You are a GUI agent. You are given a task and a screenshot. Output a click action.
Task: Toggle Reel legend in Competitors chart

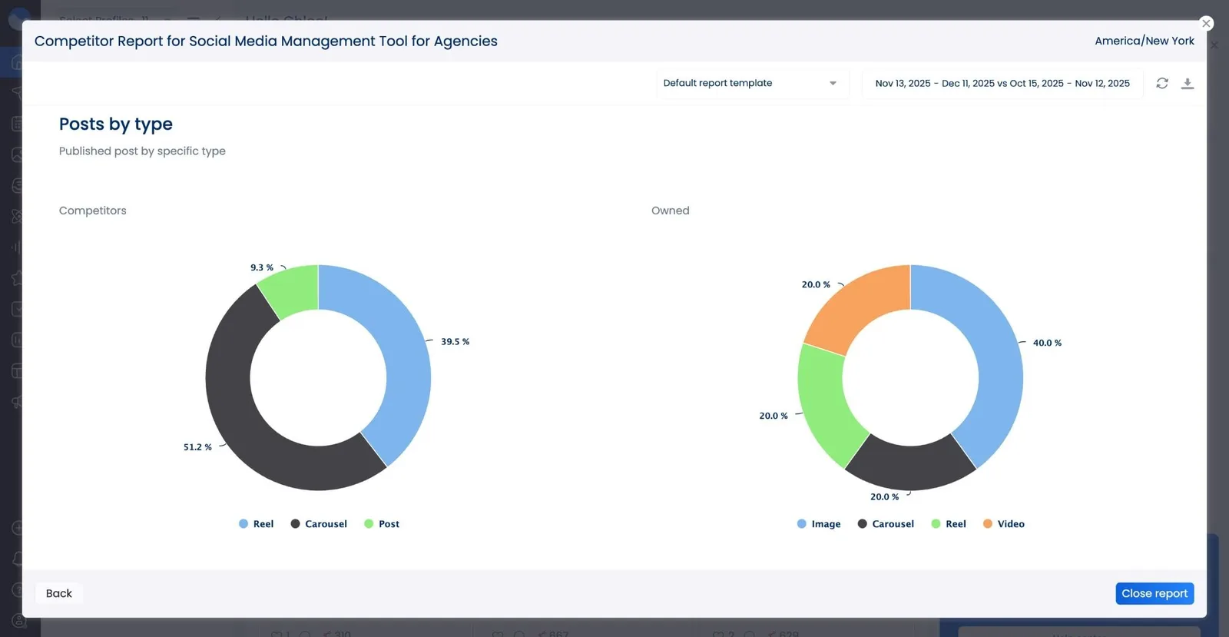point(257,524)
